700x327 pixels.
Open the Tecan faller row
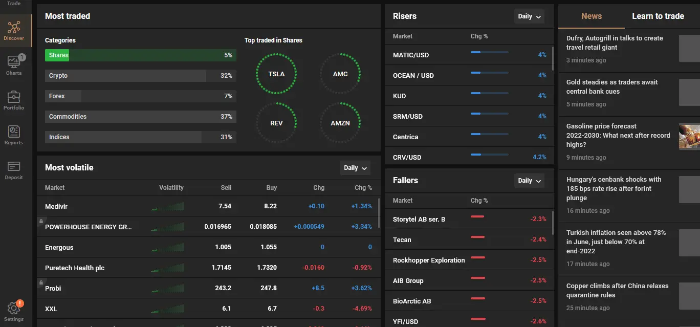coord(469,239)
